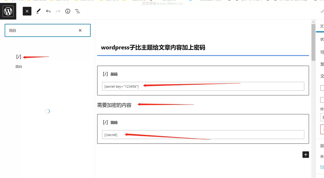
Task: Click the permalink link in sidebar
Action: [x=322, y=167]
